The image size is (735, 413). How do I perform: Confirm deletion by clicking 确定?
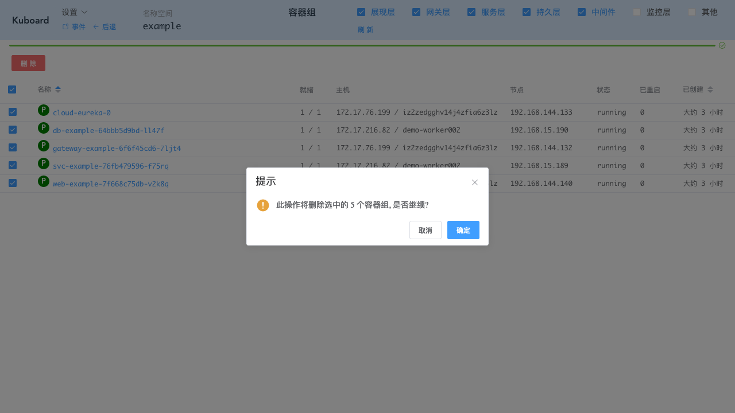pyautogui.click(x=463, y=229)
